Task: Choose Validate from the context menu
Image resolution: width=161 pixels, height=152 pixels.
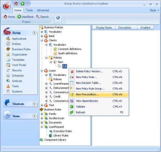Action: pyautogui.click(x=99, y=107)
